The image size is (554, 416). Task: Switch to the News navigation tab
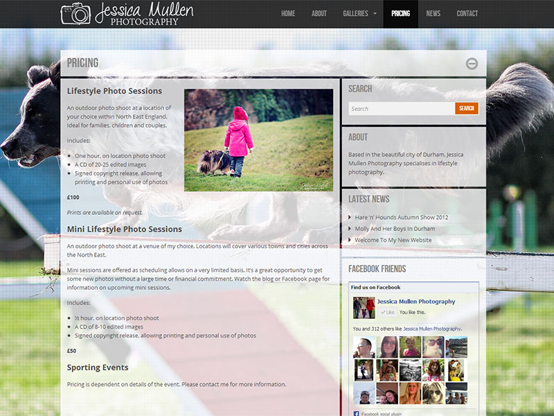coord(433,12)
